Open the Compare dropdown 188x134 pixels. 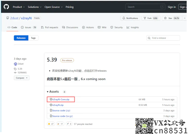pyautogui.click(x=22, y=78)
